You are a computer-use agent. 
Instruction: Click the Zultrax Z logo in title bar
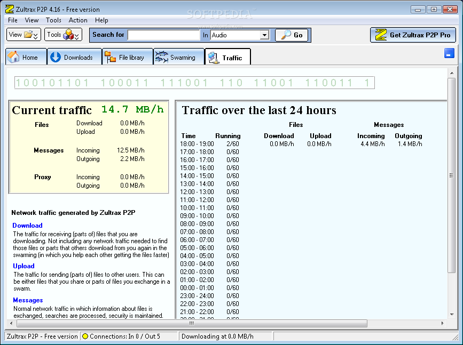[10, 9]
